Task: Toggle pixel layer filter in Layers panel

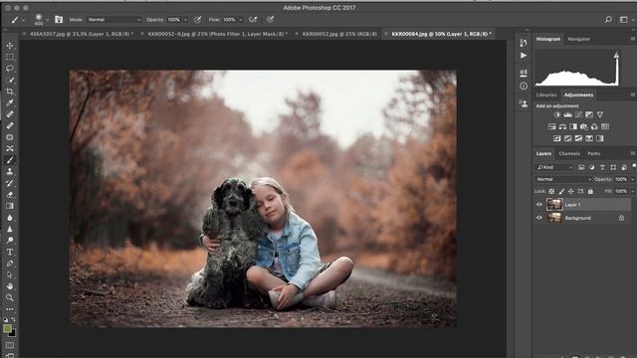Action: pos(581,167)
